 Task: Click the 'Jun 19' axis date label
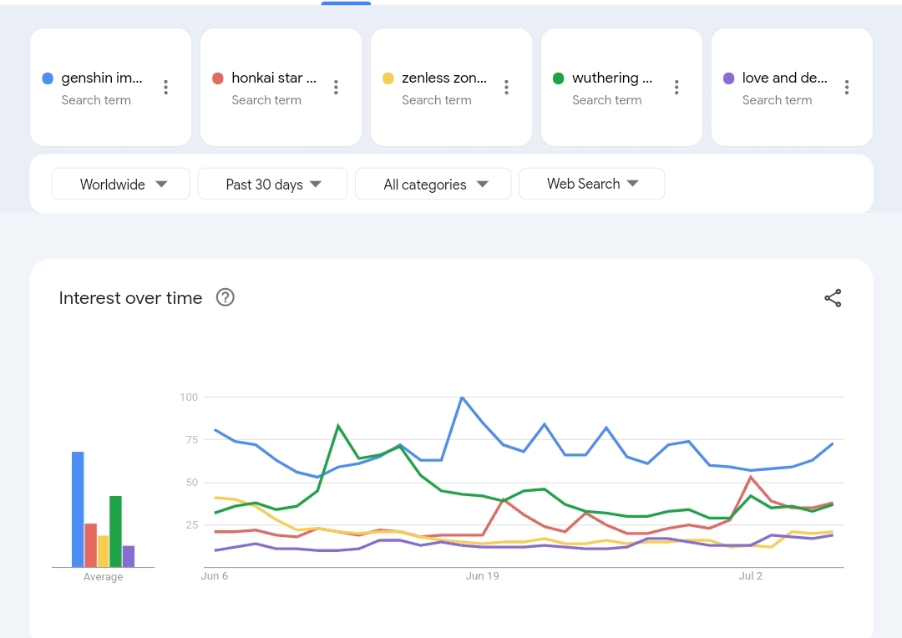483,576
